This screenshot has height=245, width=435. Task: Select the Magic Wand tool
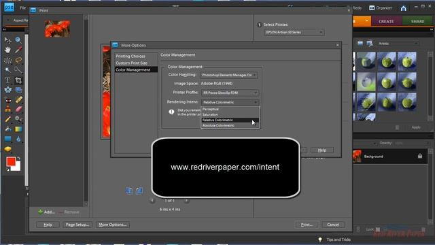(x=7, y=70)
